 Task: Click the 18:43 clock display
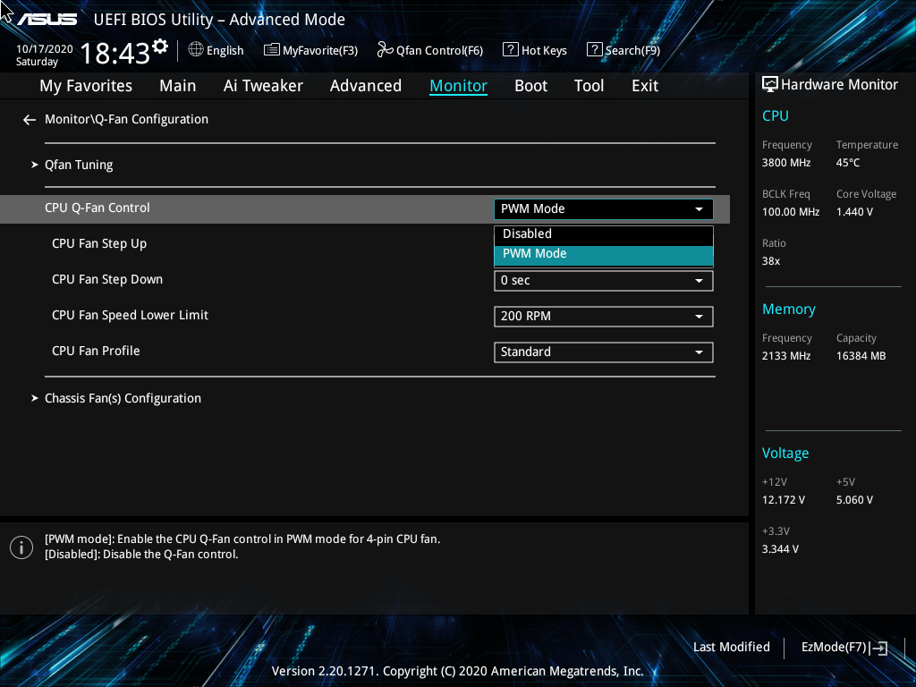(115, 54)
